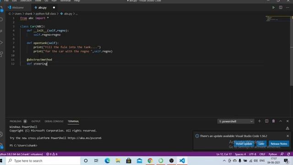The height and width of the screenshot is (165, 293).
Task: Select the abs.py editor tab
Action: coord(42,8)
